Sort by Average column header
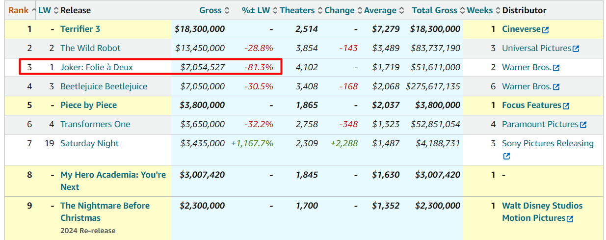Image resolution: width=606 pixels, height=240 pixels. pos(380,10)
